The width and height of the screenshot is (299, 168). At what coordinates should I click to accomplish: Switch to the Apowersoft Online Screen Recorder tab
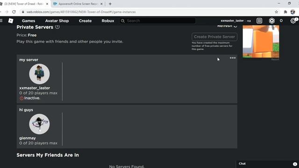tap(78, 4)
